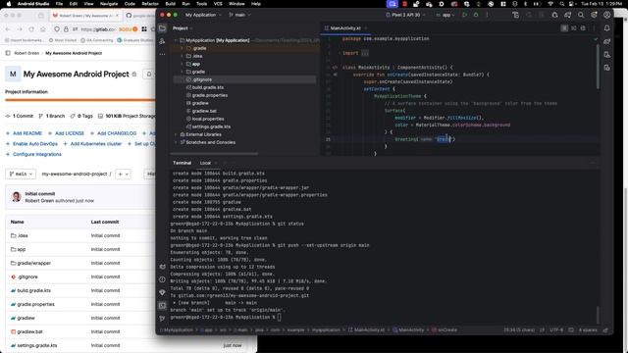
Task: Open More tool windows three-dot icon
Action: (162, 54)
